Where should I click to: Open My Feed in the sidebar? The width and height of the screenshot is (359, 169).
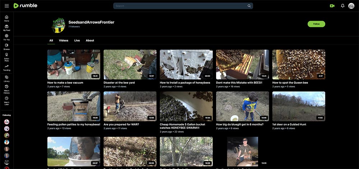(x=6, y=28)
